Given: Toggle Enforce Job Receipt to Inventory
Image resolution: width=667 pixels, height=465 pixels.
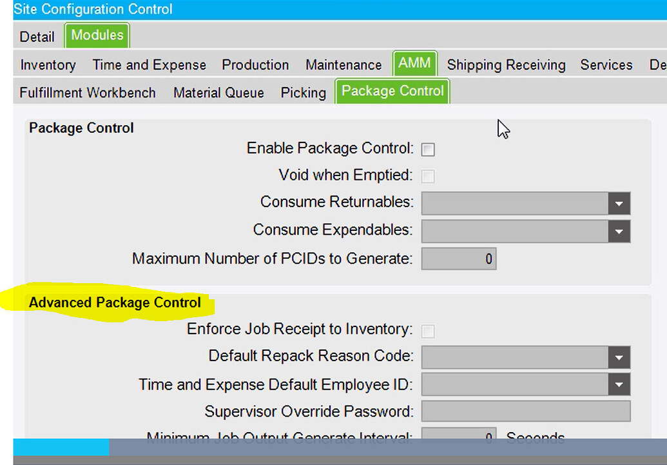Looking at the screenshot, I should pyautogui.click(x=428, y=330).
